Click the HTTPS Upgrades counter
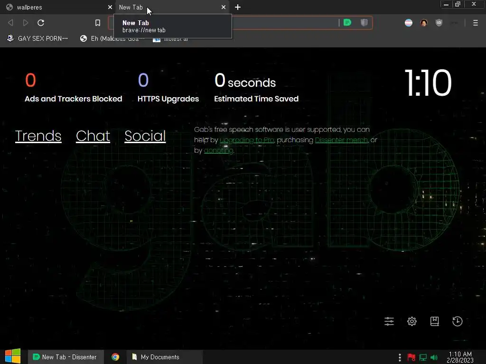Viewport: 486px width, 364px height. 168,88
